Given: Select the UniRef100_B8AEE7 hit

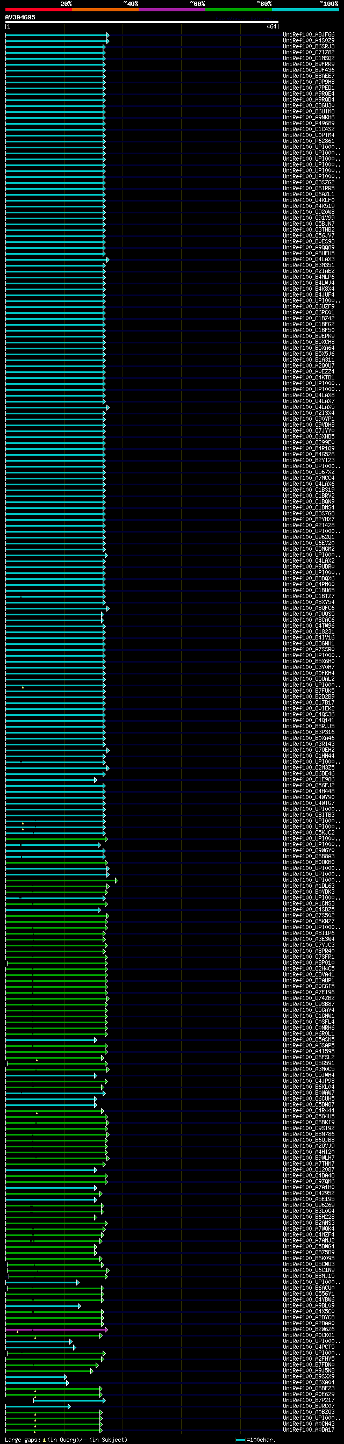Looking at the screenshot, I should pyautogui.click(x=309, y=76).
